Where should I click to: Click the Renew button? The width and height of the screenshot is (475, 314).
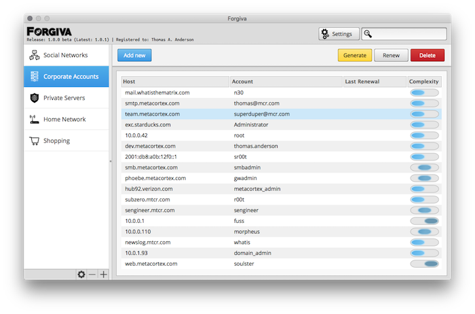pos(391,55)
